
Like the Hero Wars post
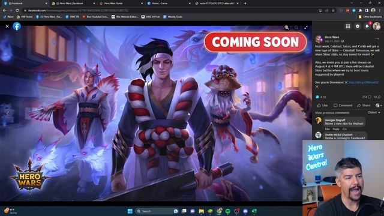[x=322, y=106]
